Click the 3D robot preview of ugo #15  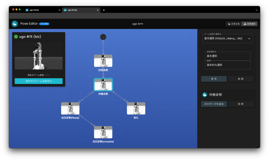39,56
